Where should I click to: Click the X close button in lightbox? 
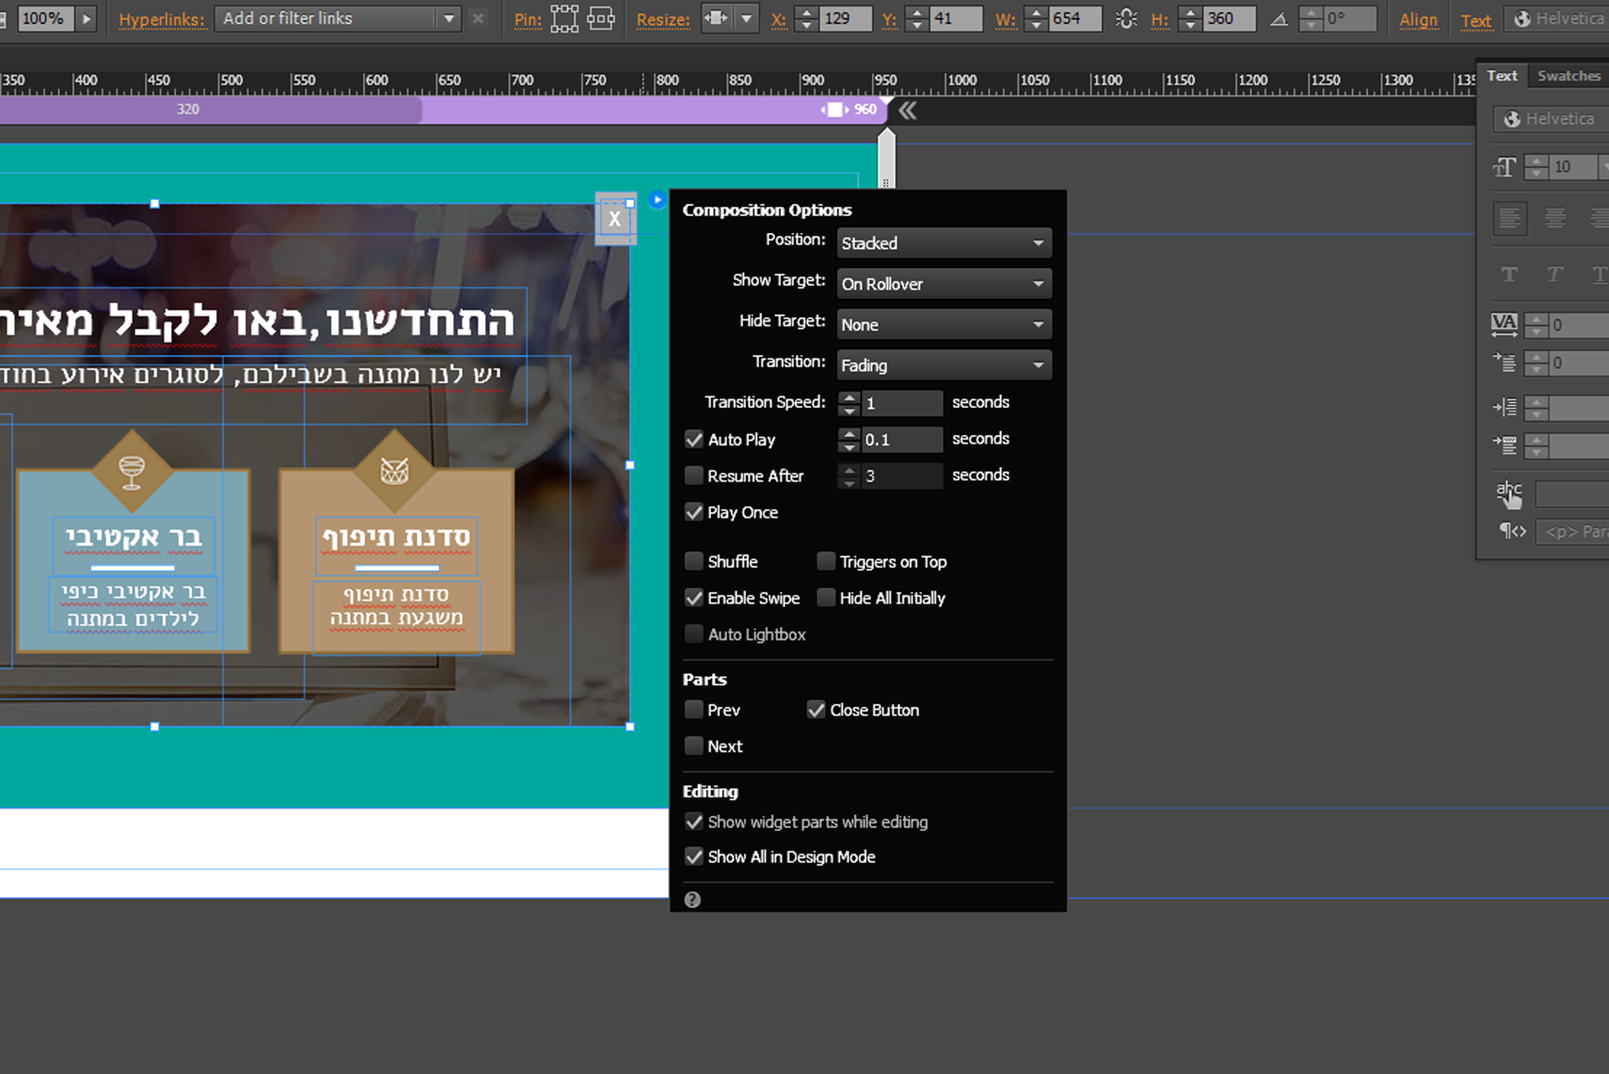[614, 219]
